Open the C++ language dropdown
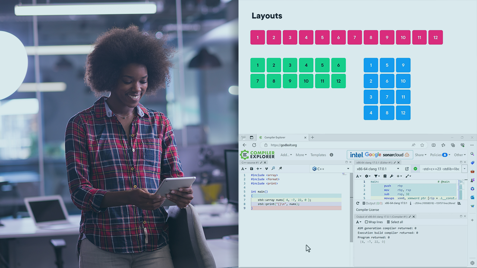The height and width of the screenshot is (268, 477). tap(332, 168)
